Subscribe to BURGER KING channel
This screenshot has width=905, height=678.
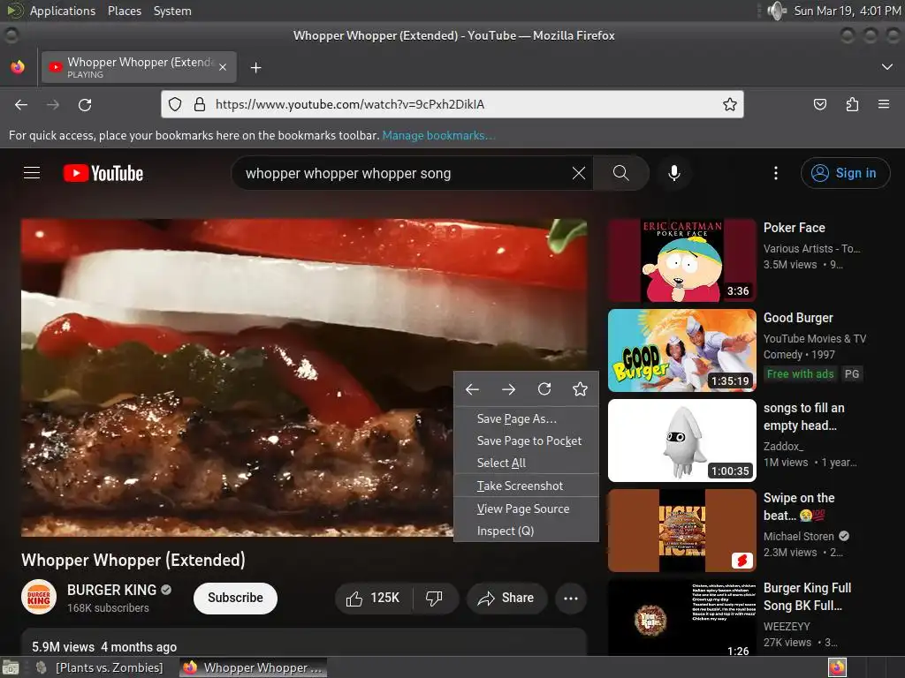[x=235, y=598]
